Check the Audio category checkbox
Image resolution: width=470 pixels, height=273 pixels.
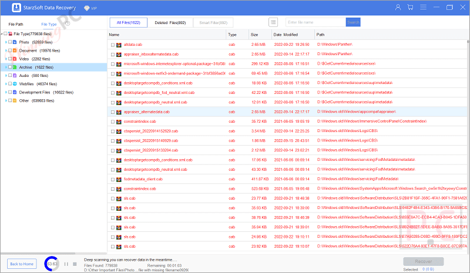(10, 75)
